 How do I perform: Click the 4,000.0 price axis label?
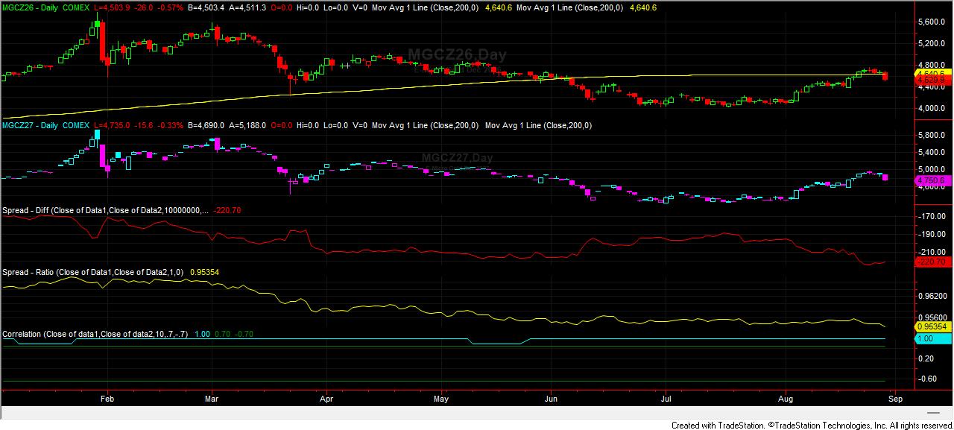pyautogui.click(x=932, y=109)
